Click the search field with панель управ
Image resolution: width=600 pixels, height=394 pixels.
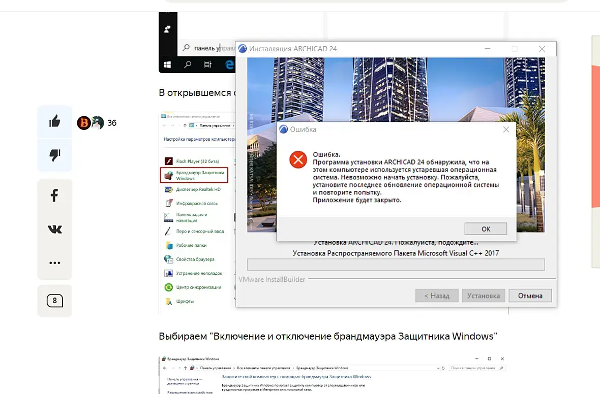click(x=207, y=48)
